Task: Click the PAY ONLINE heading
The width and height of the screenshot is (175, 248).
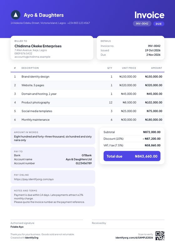Action: coord(22,175)
